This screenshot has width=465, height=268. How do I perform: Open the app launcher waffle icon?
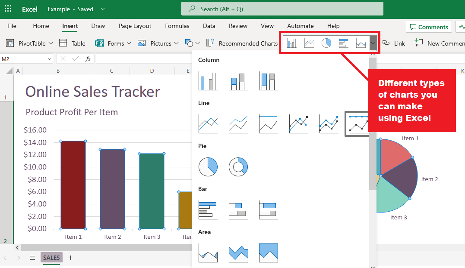[8, 9]
